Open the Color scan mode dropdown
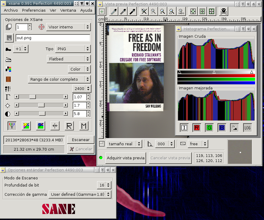Screen dimensions: 264x220 coord(79,69)
